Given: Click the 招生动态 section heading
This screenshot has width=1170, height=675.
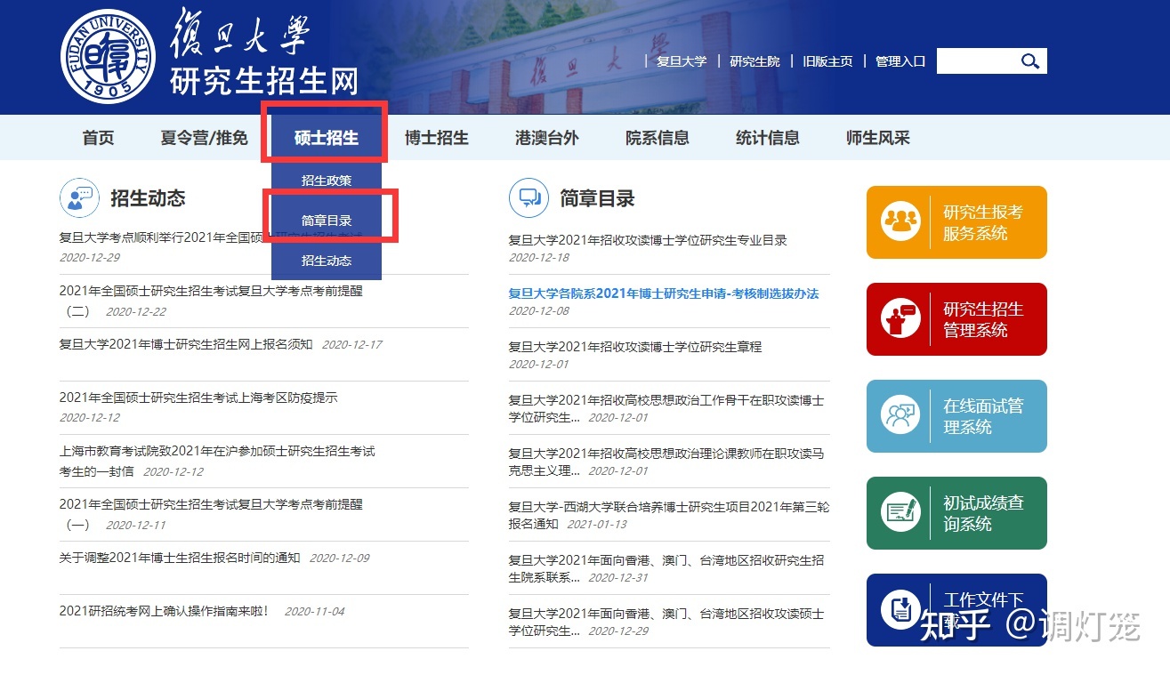Looking at the screenshot, I should (x=148, y=198).
